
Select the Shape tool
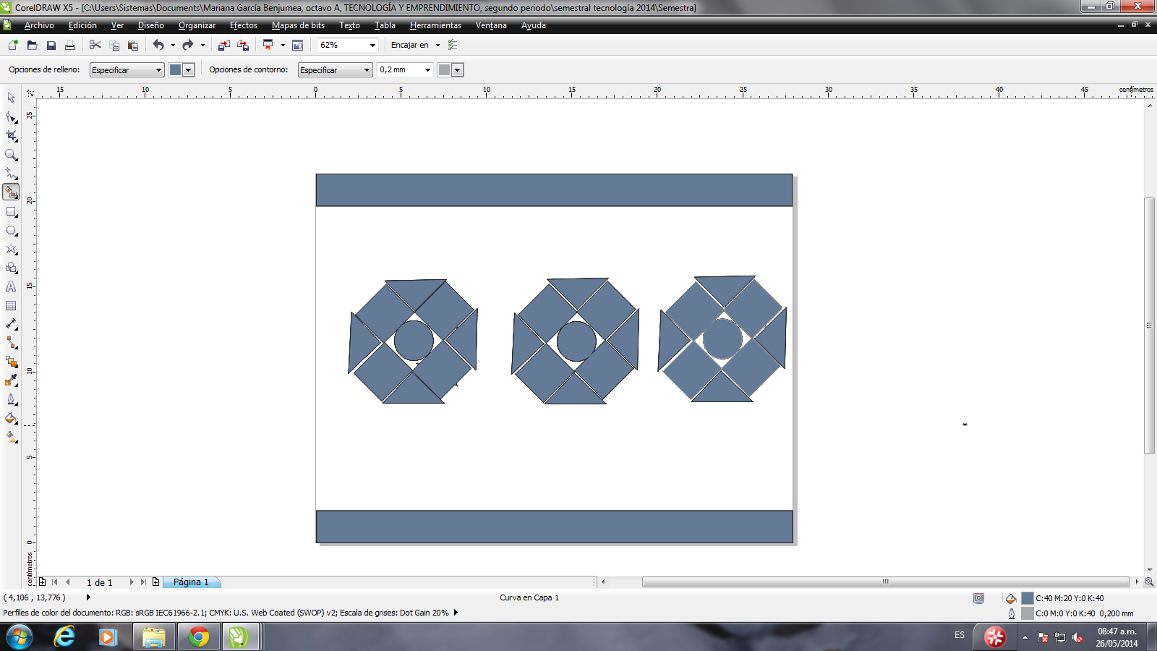11,116
